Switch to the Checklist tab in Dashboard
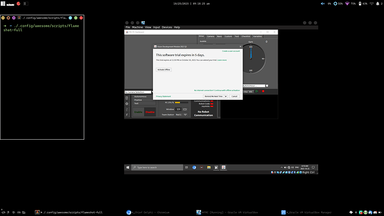Viewport: 384px width, 216px height. click(x=246, y=36)
